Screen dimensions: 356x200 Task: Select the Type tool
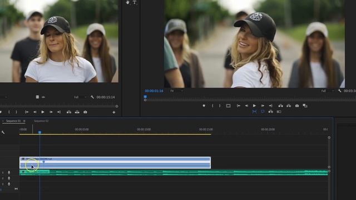[x=135, y=2]
